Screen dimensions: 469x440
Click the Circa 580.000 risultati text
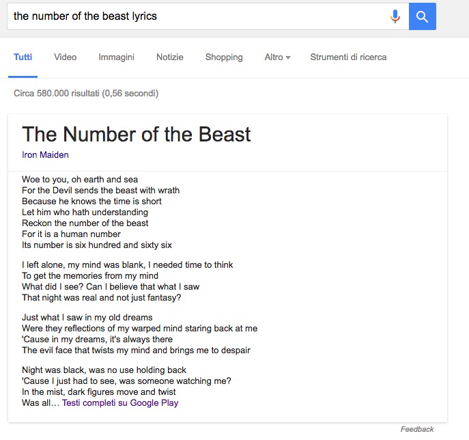(x=86, y=94)
